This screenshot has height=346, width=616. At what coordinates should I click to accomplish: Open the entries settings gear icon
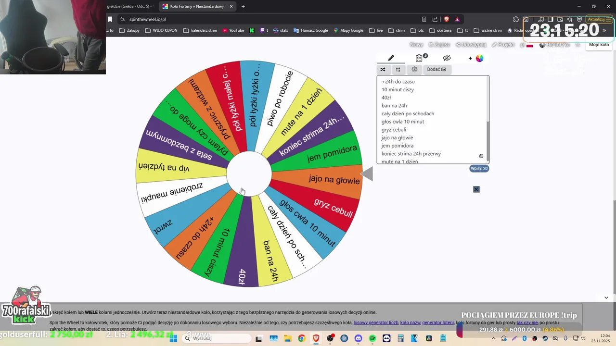(x=414, y=69)
